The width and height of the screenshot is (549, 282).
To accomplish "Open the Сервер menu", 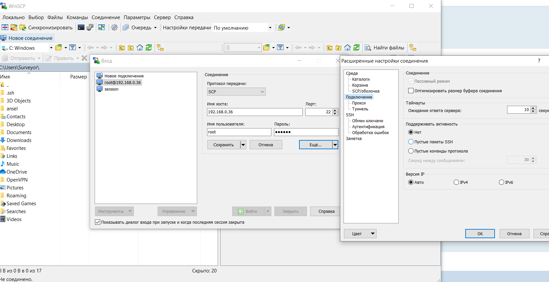I will [x=162, y=17].
